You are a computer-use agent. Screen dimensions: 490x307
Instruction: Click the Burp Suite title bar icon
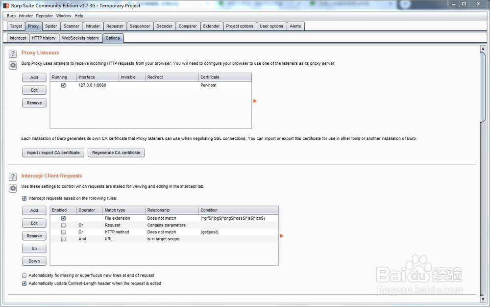6,5
